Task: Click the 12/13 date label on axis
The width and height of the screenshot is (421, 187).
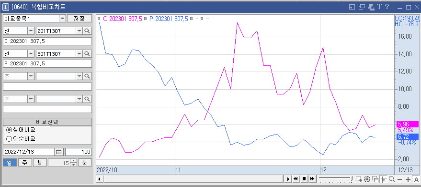Action: point(405,170)
